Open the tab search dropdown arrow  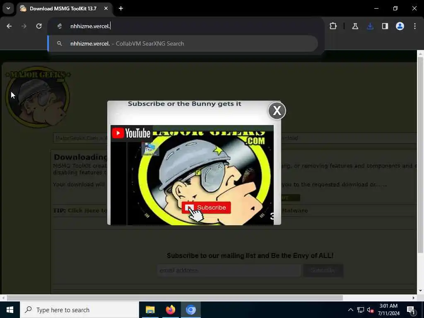click(x=8, y=8)
